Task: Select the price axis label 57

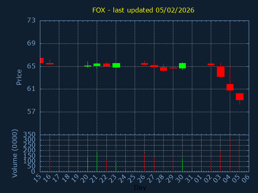Action: [31, 112]
